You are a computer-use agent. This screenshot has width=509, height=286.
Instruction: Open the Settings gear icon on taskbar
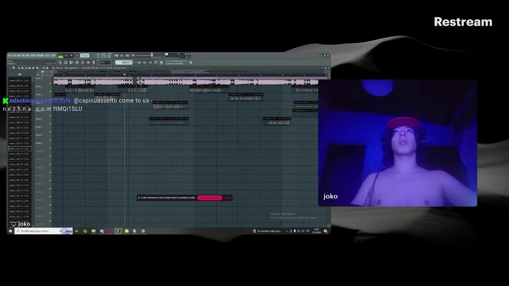[143, 231]
